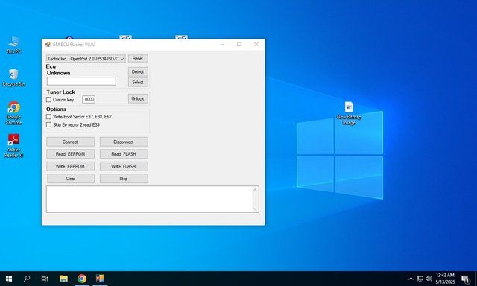Click the log scrollbar up arrow
This screenshot has height=286, width=477.
(255, 190)
